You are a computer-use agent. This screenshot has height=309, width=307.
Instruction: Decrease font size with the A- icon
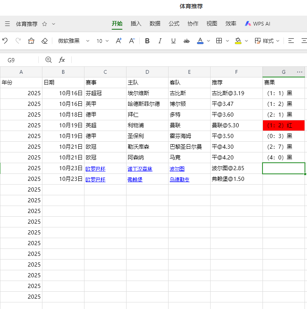pos(132,41)
